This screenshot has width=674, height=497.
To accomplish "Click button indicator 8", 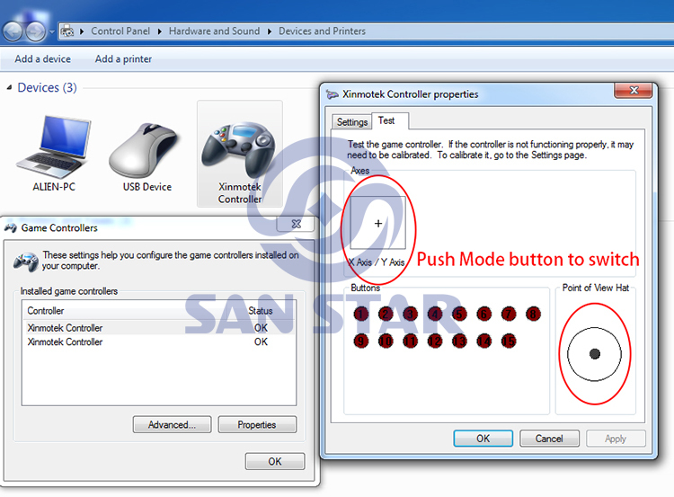I will pyautogui.click(x=533, y=314).
